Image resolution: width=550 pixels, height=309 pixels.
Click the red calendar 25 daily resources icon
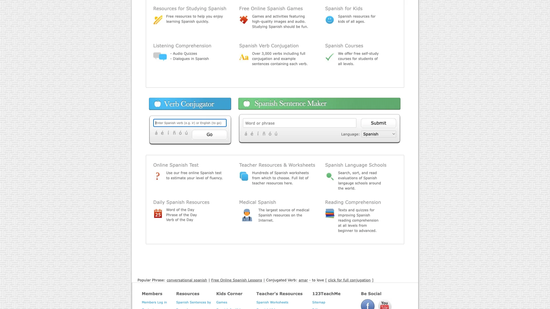158,213
